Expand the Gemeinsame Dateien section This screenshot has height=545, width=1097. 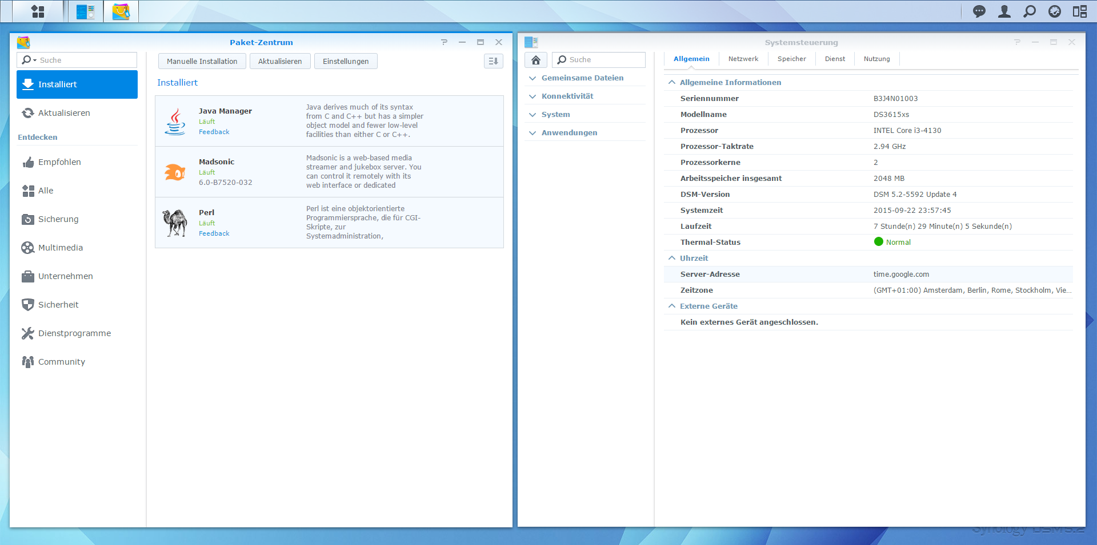(582, 78)
